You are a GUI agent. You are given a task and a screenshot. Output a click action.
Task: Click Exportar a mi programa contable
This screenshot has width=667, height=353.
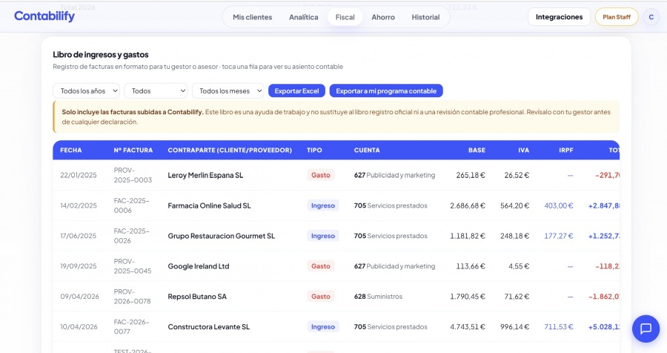[386, 90]
